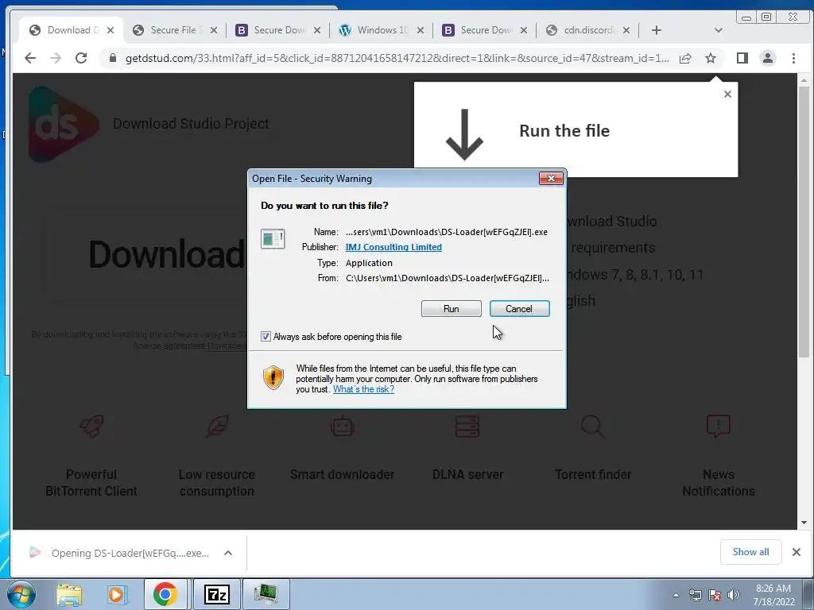Viewport: 814px width, 610px height.
Task: Open Windows Explorer from taskbar
Action: click(x=69, y=594)
